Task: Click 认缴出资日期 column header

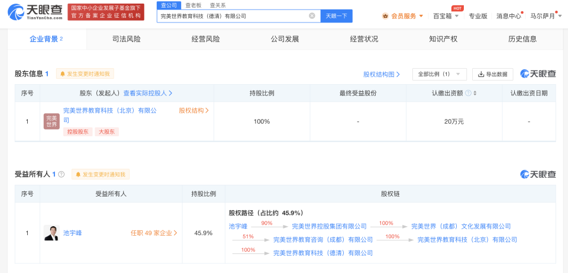Action: pos(529,93)
